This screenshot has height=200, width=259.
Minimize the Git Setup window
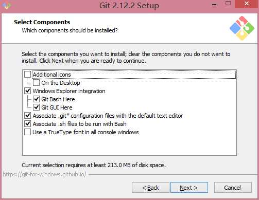point(214,5)
